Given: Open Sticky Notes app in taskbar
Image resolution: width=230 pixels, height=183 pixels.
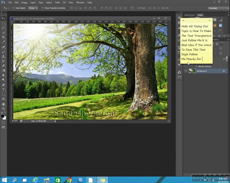Looking at the screenshot, I should 103,180.
